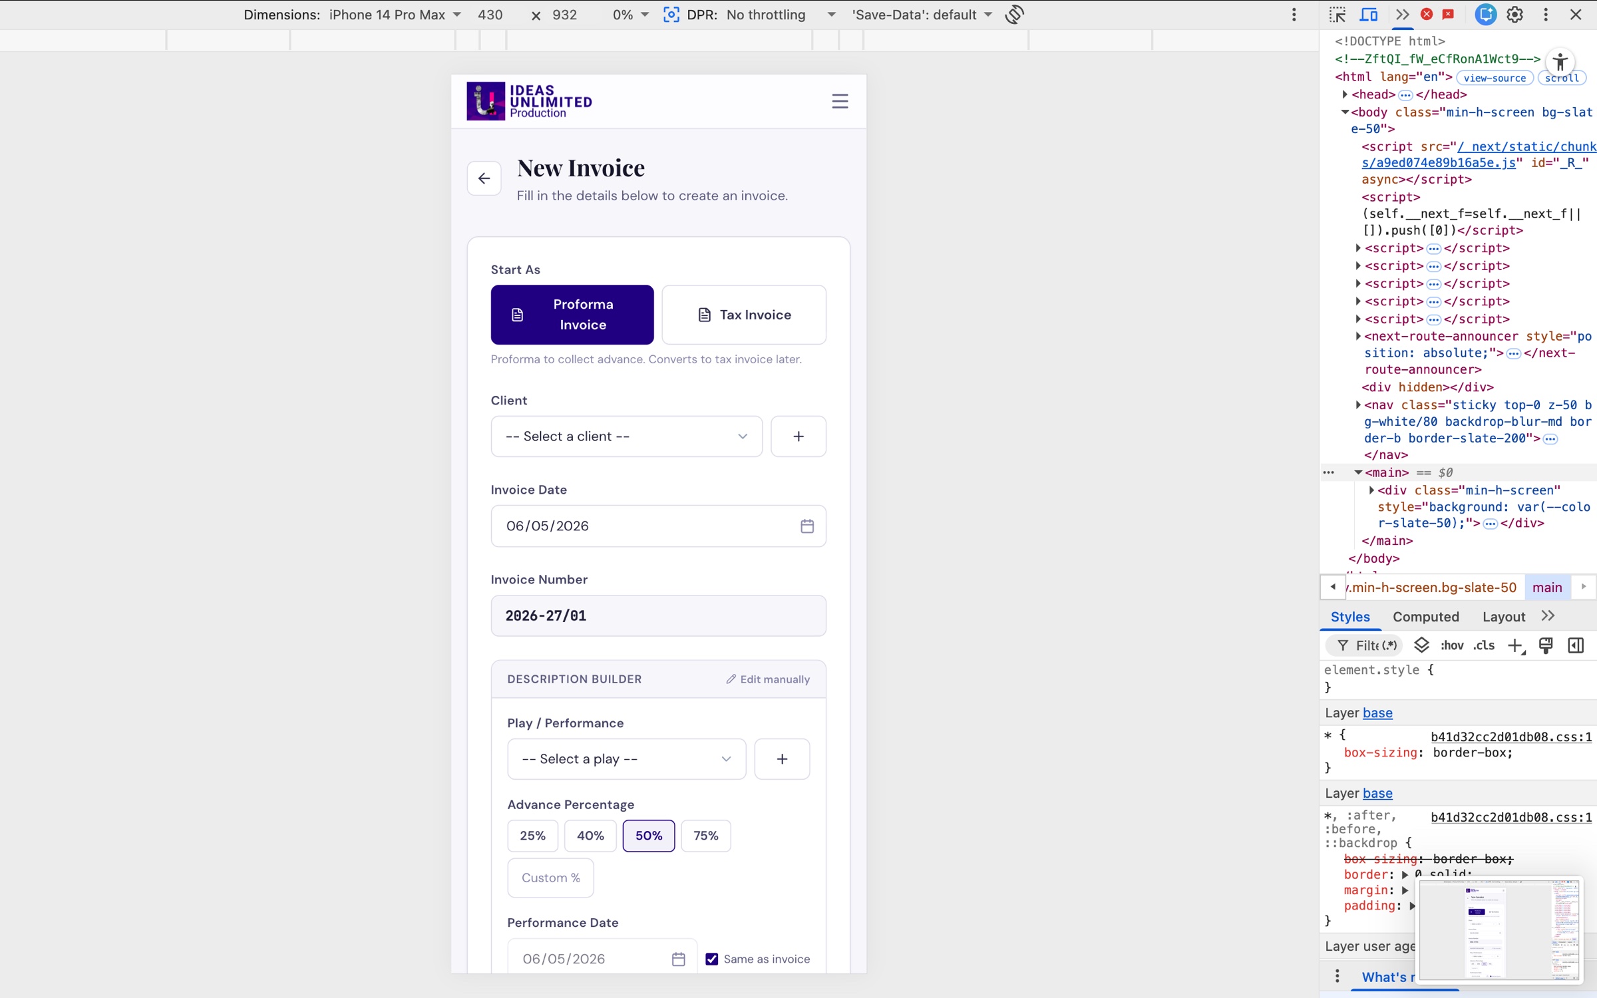Select main in the breadcrumb bar
Viewport: 1597px width, 998px height.
point(1547,587)
